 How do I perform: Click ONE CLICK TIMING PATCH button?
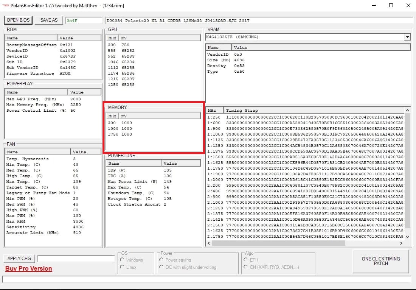point(381,261)
